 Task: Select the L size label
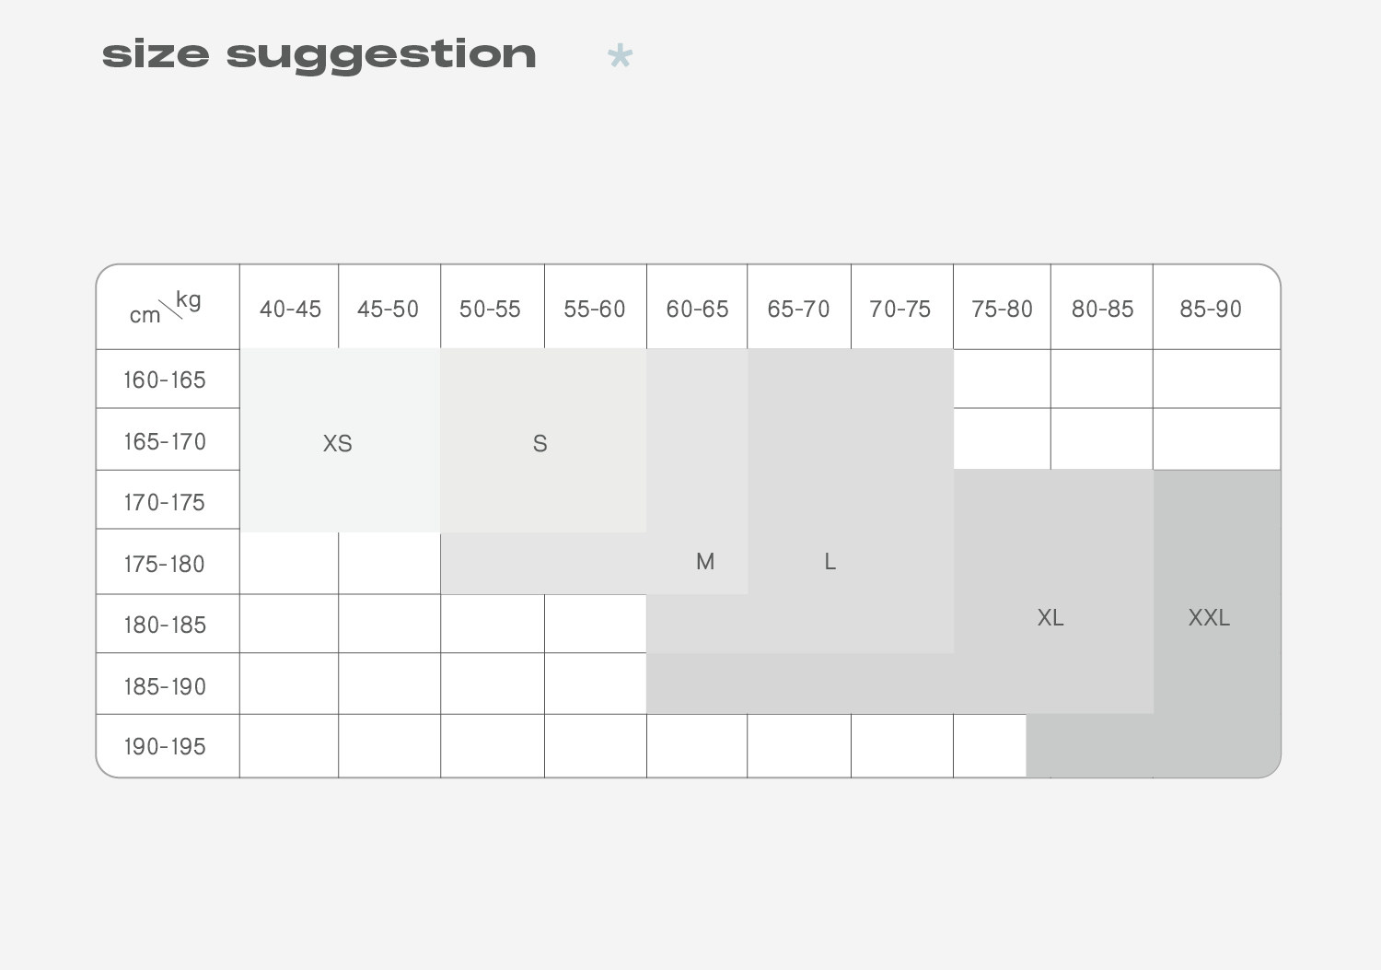click(830, 561)
